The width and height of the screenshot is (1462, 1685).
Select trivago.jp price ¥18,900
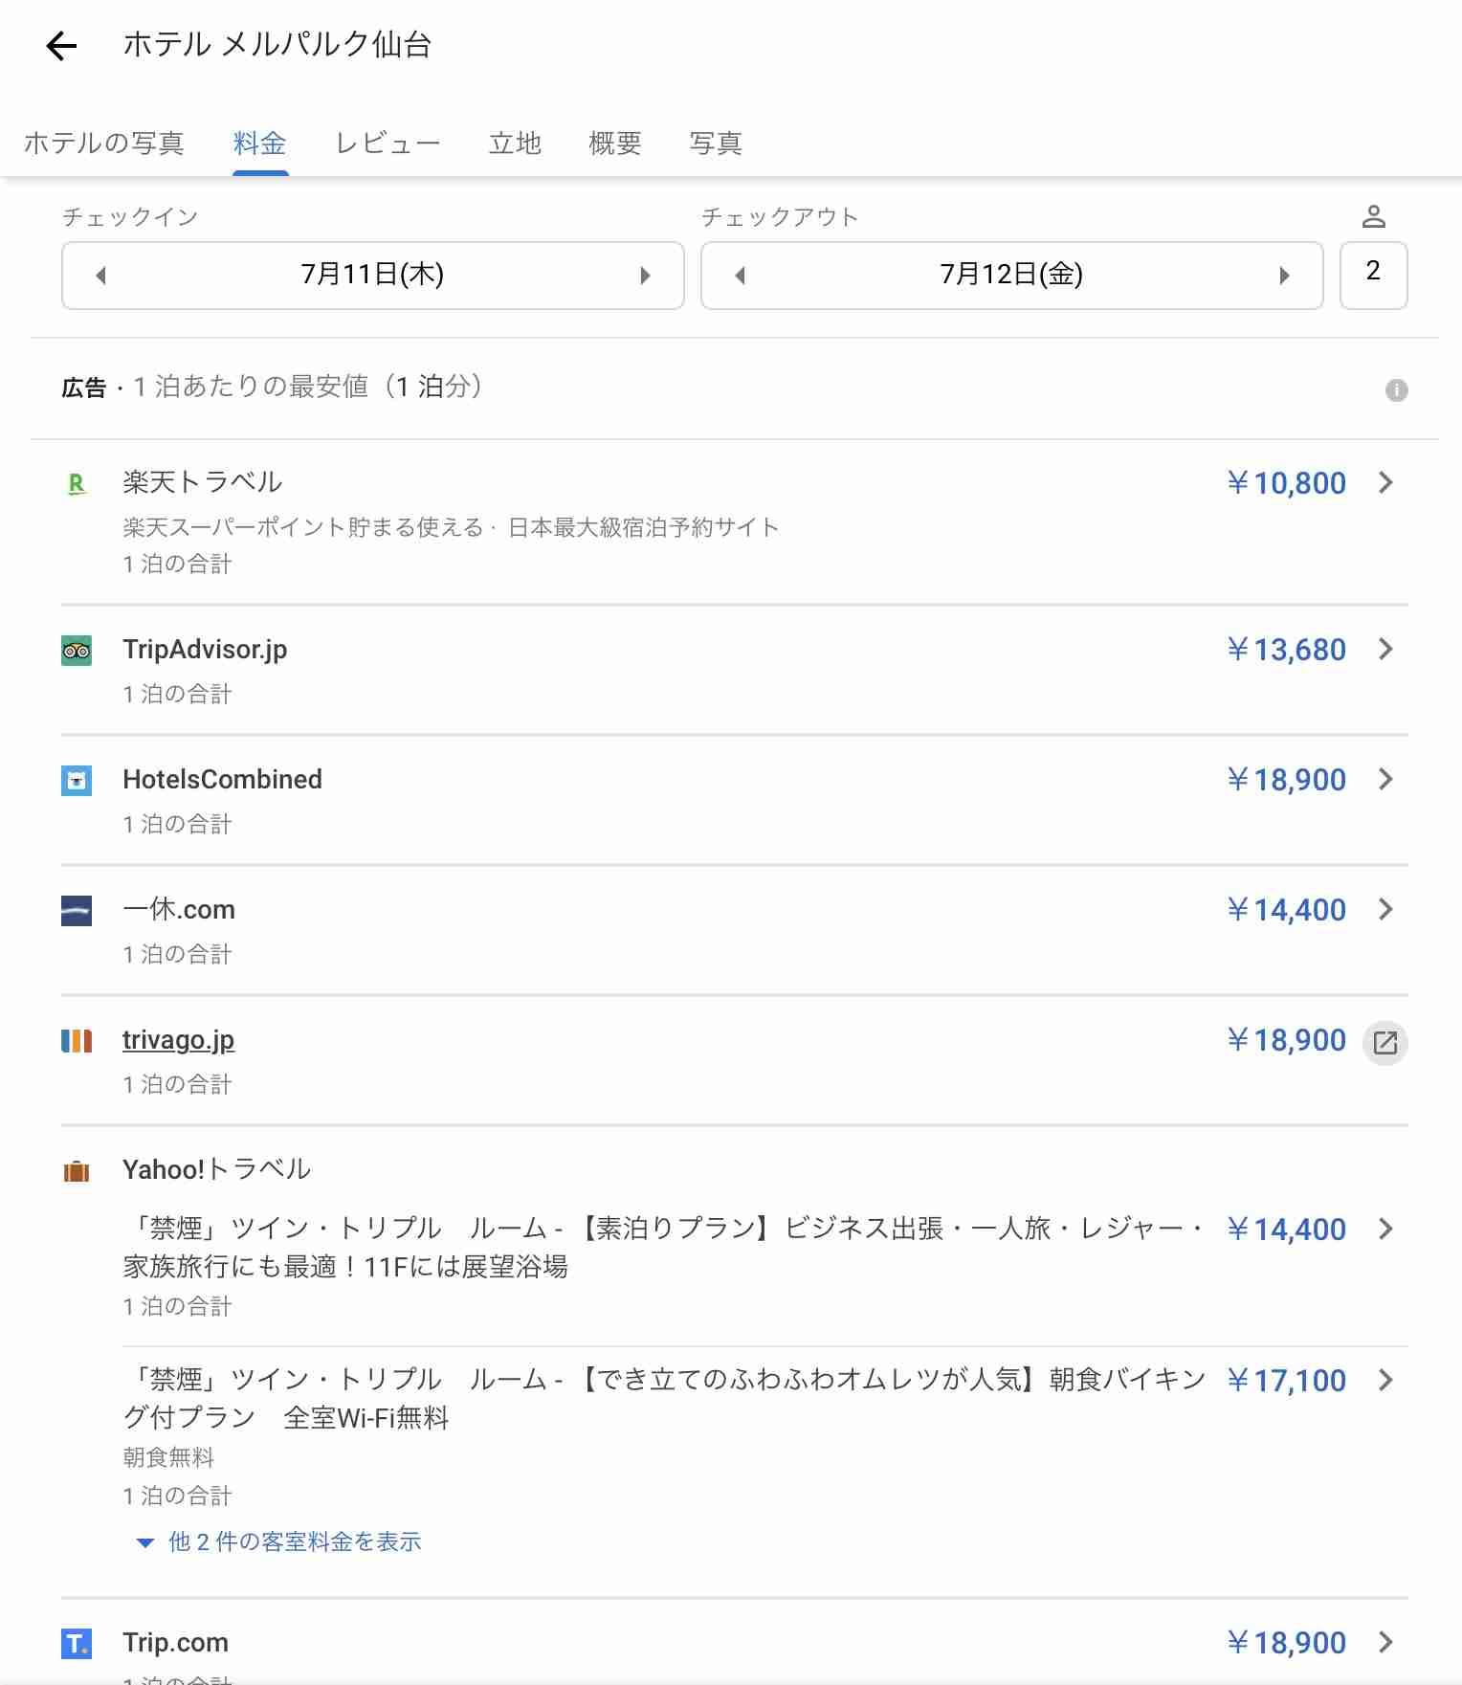[1286, 1040]
